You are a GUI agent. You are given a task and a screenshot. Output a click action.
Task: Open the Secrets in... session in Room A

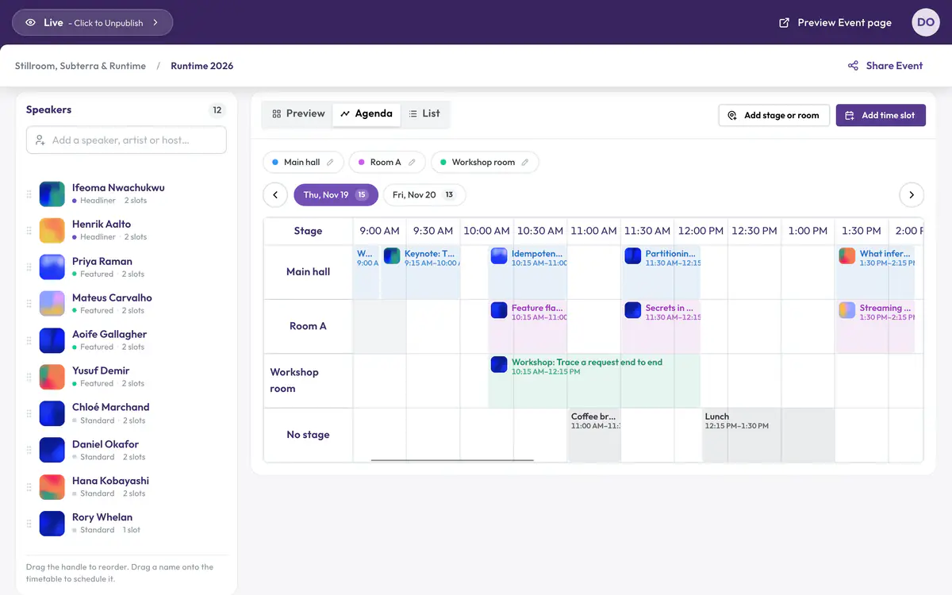pos(662,327)
